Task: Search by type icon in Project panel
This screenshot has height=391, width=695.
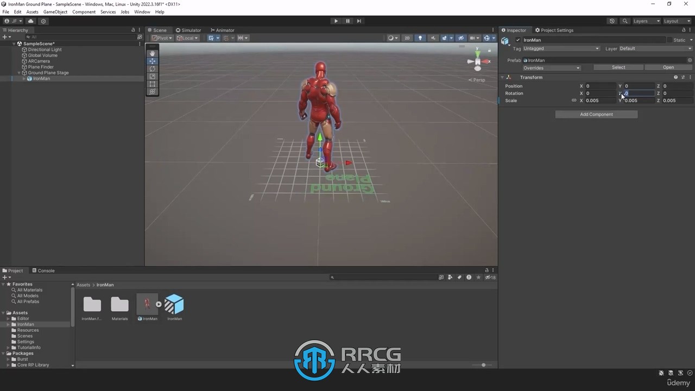Action: (449, 278)
